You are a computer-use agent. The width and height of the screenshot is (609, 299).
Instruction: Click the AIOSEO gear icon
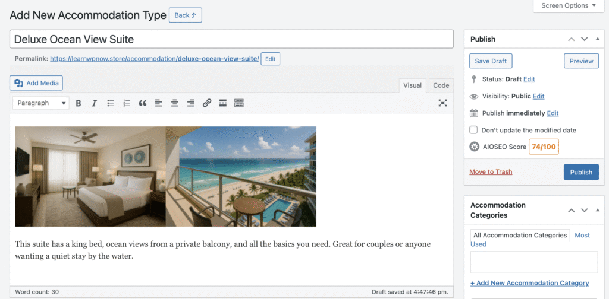(x=474, y=147)
